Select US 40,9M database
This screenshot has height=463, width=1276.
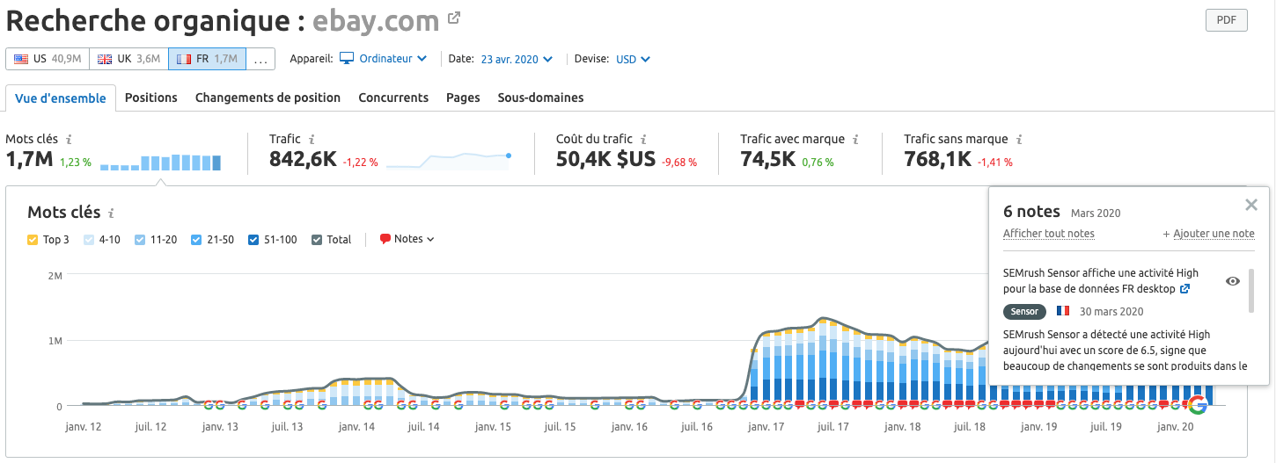click(48, 59)
